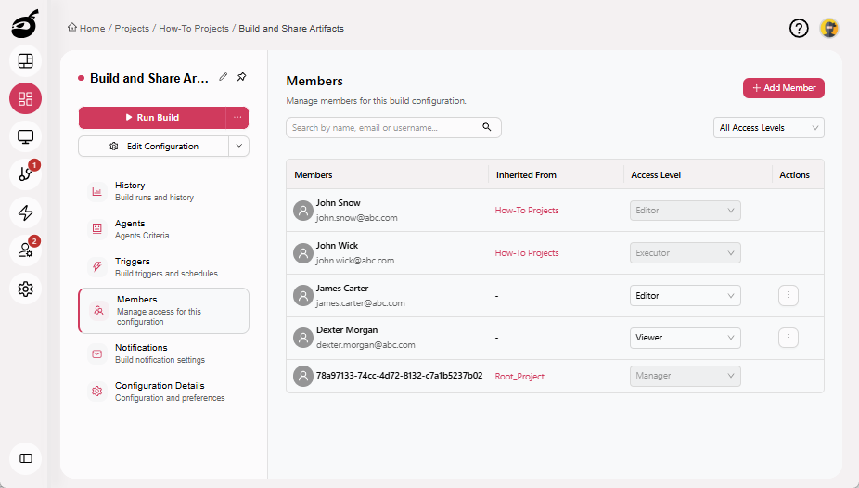Open the dashboard layout icon in sidebar
859x488 pixels.
tap(25, 61)
